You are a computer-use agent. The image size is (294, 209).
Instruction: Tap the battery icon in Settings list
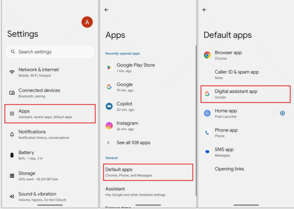pyautogui.click(x=12, y=155)
